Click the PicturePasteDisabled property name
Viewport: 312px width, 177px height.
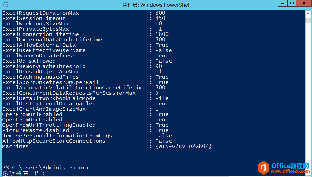(36, 130)
